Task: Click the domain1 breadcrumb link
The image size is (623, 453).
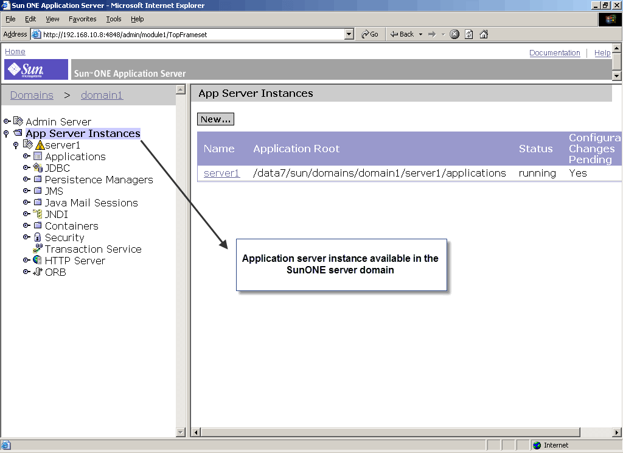Action: 102,95
